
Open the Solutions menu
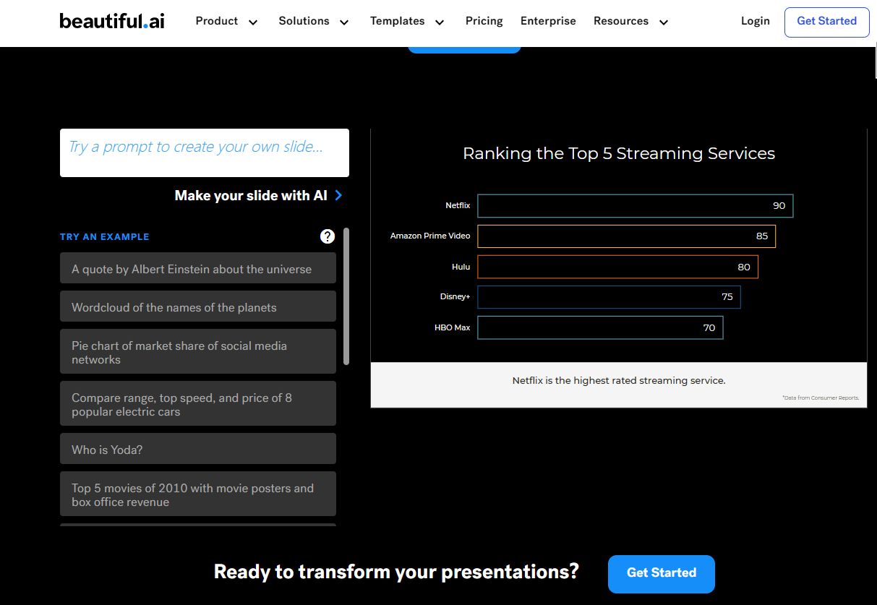click(304, 21)
